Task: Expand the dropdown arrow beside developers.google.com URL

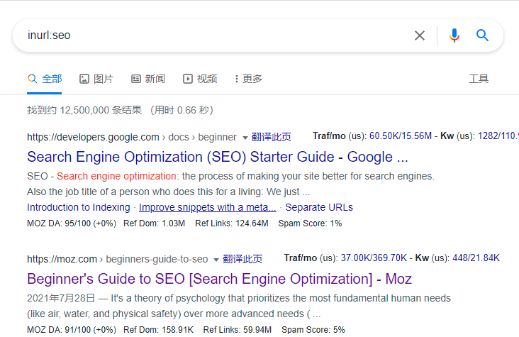Action: tap(245, 138)
